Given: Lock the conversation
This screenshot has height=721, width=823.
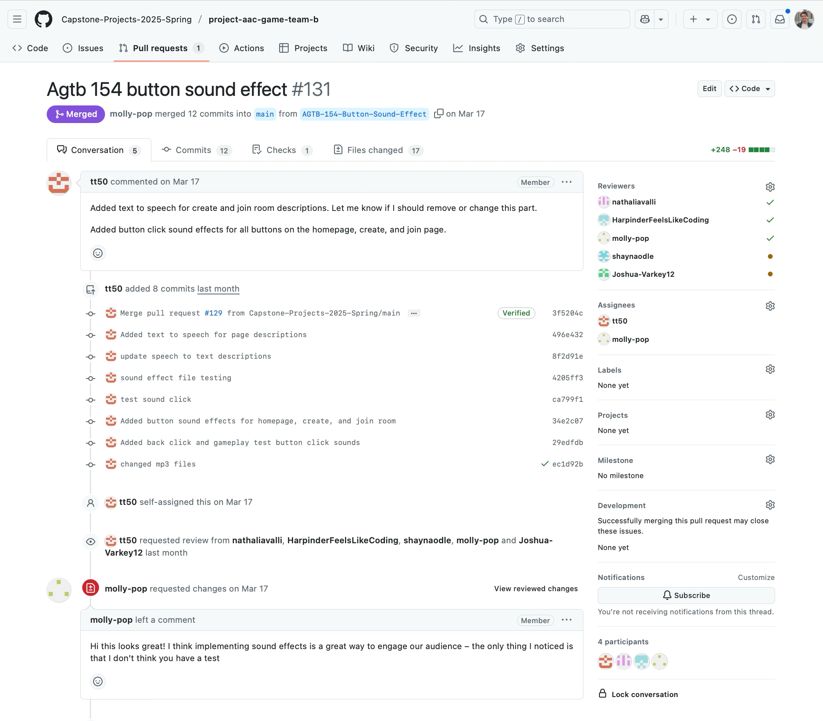Looking at the screenshot, I should point(644,695).
